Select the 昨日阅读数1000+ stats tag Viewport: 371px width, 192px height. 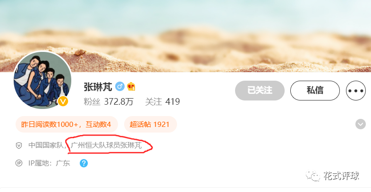tap(67, 125)
